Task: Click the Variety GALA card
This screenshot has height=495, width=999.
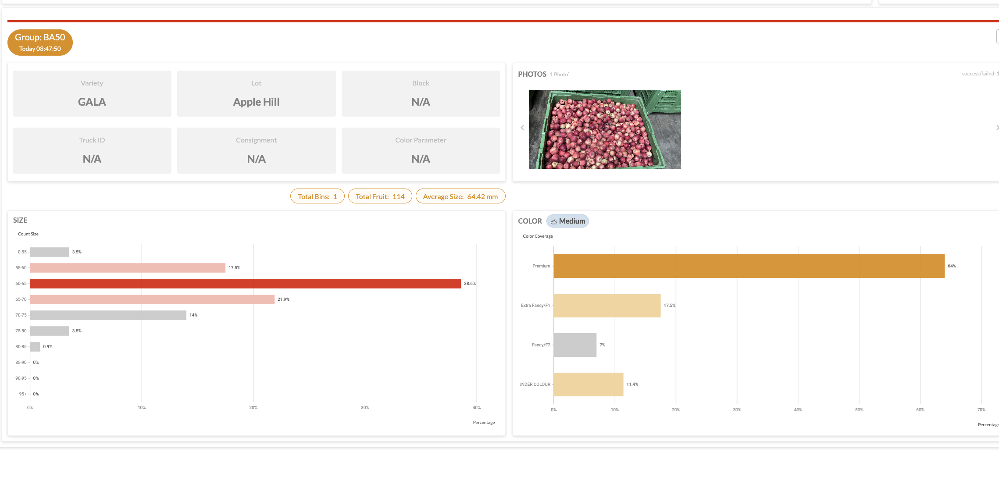Action: (x=92, y=93)
